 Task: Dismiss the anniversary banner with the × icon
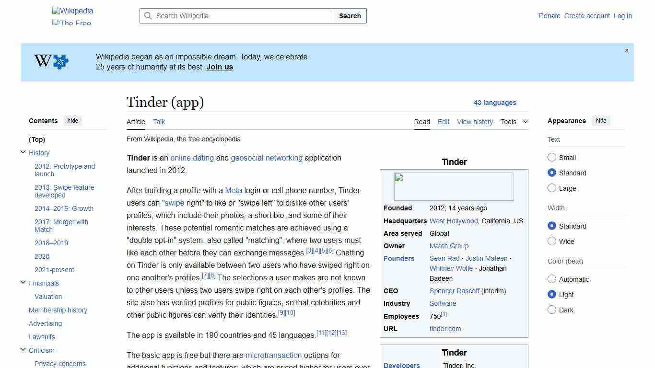[626, 50]
